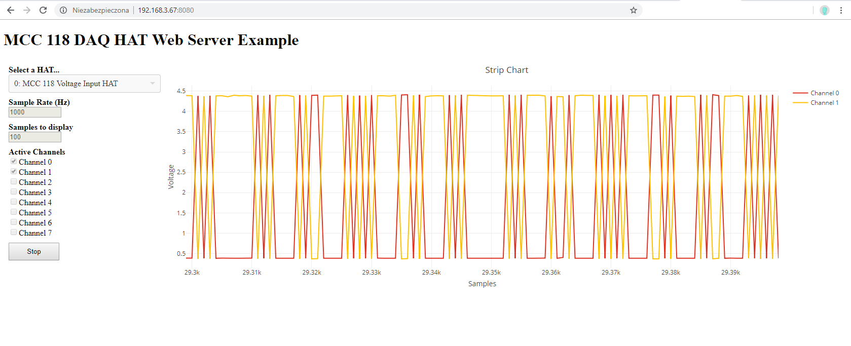Click the Samples to display field
Screen dimensions: 851x346
pos(35,137)
